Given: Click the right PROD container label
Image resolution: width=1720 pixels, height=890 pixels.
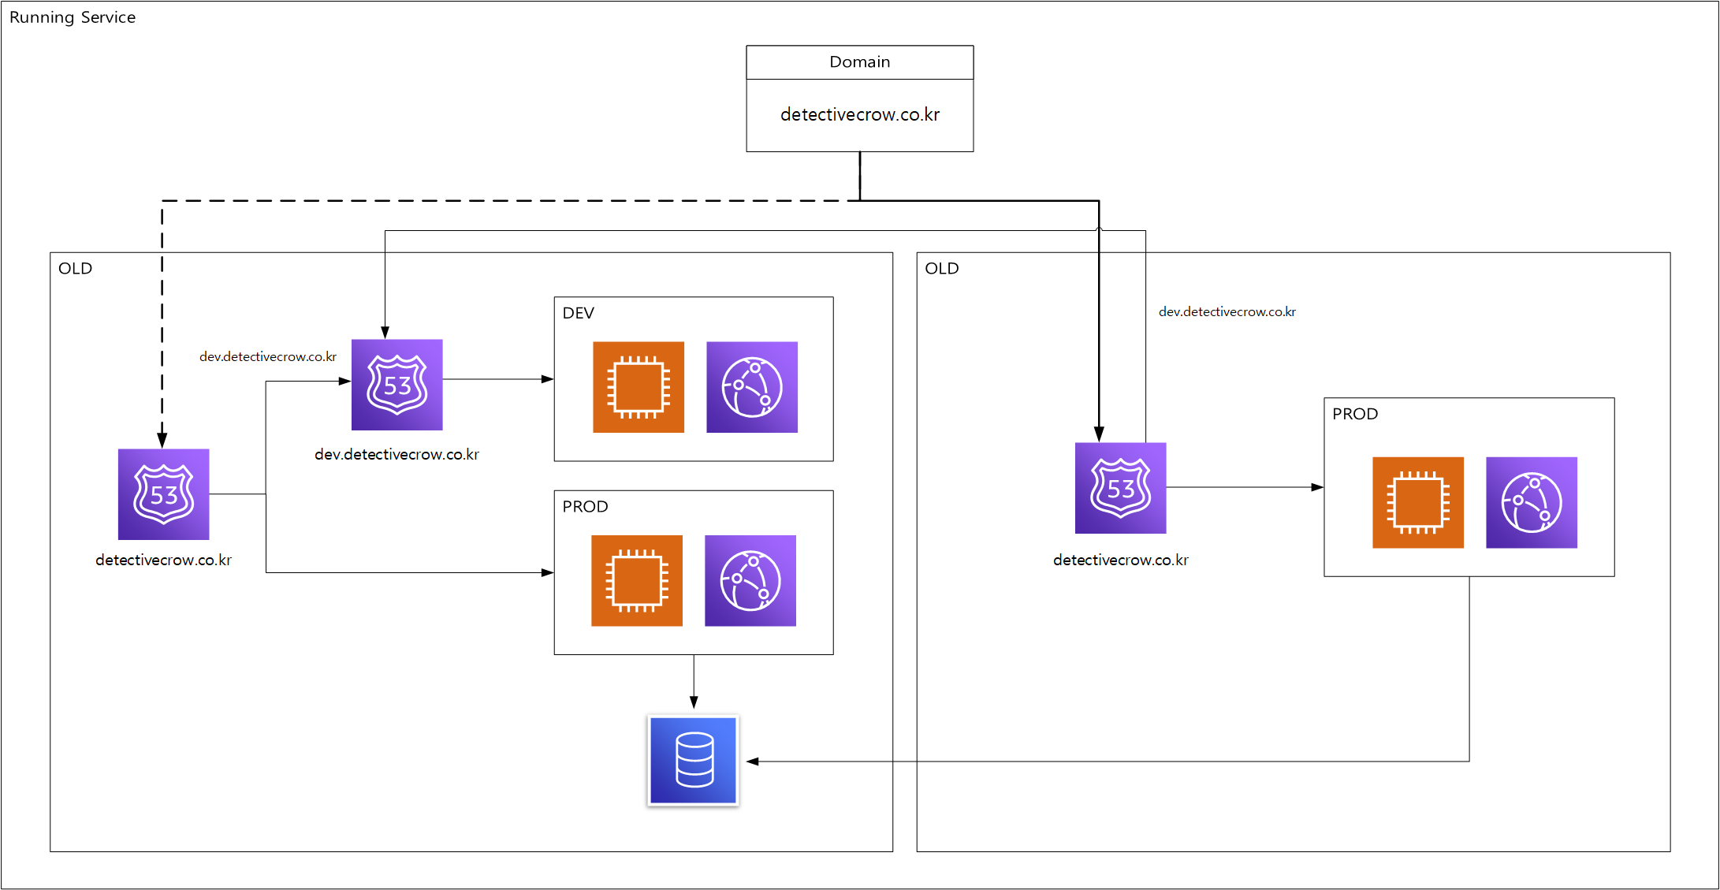Looking at the screenshot, I should pyautogui.click(x=1354, y=414).
